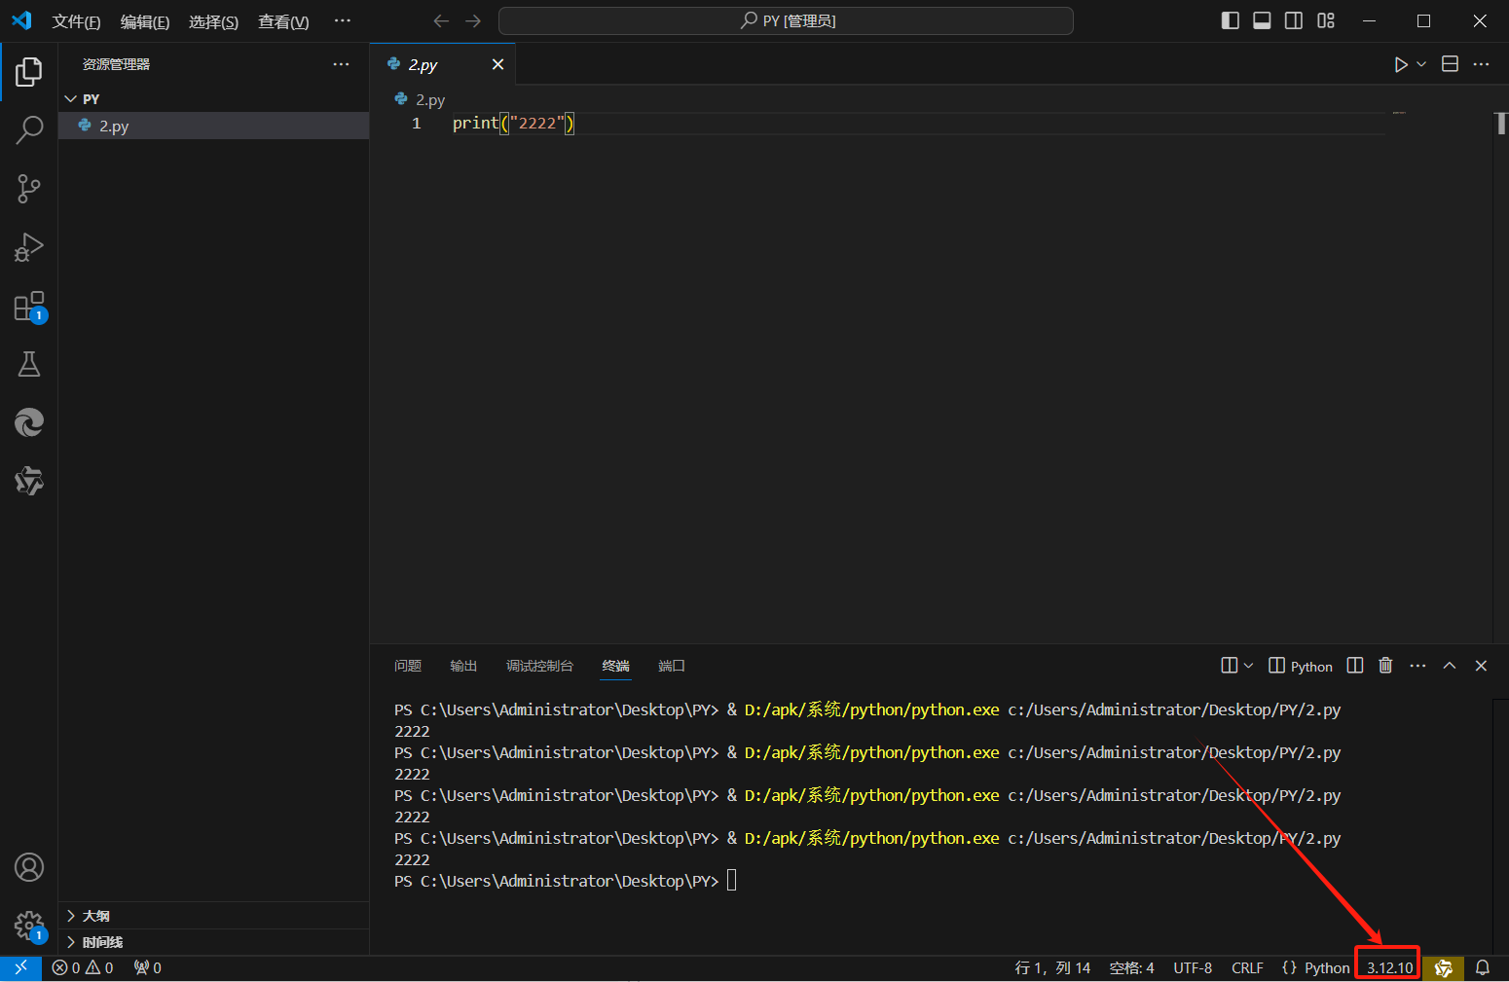Close the 2.py editor tab
This screenshot has width=1509, height=982.
497,64
